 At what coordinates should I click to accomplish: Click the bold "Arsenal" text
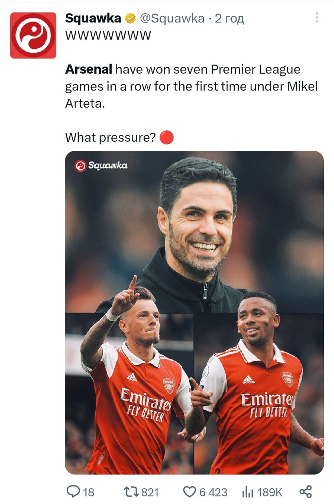click(89, 70)
